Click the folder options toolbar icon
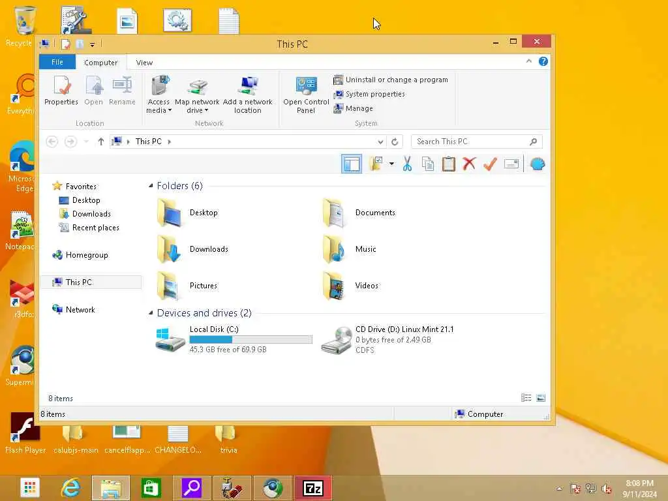 tap(376, 164)
